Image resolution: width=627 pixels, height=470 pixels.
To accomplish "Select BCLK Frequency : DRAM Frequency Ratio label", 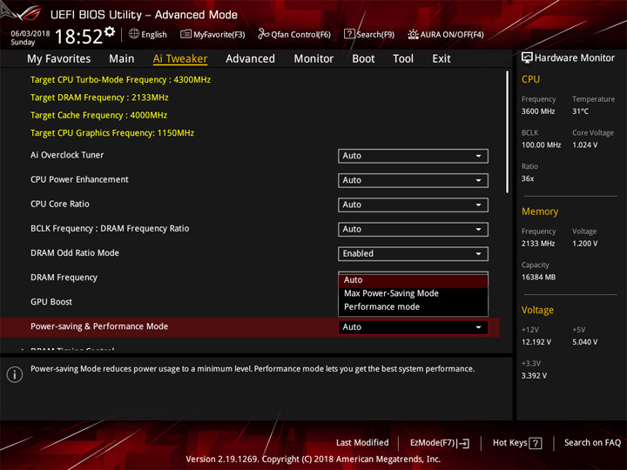I will (110, 229).
